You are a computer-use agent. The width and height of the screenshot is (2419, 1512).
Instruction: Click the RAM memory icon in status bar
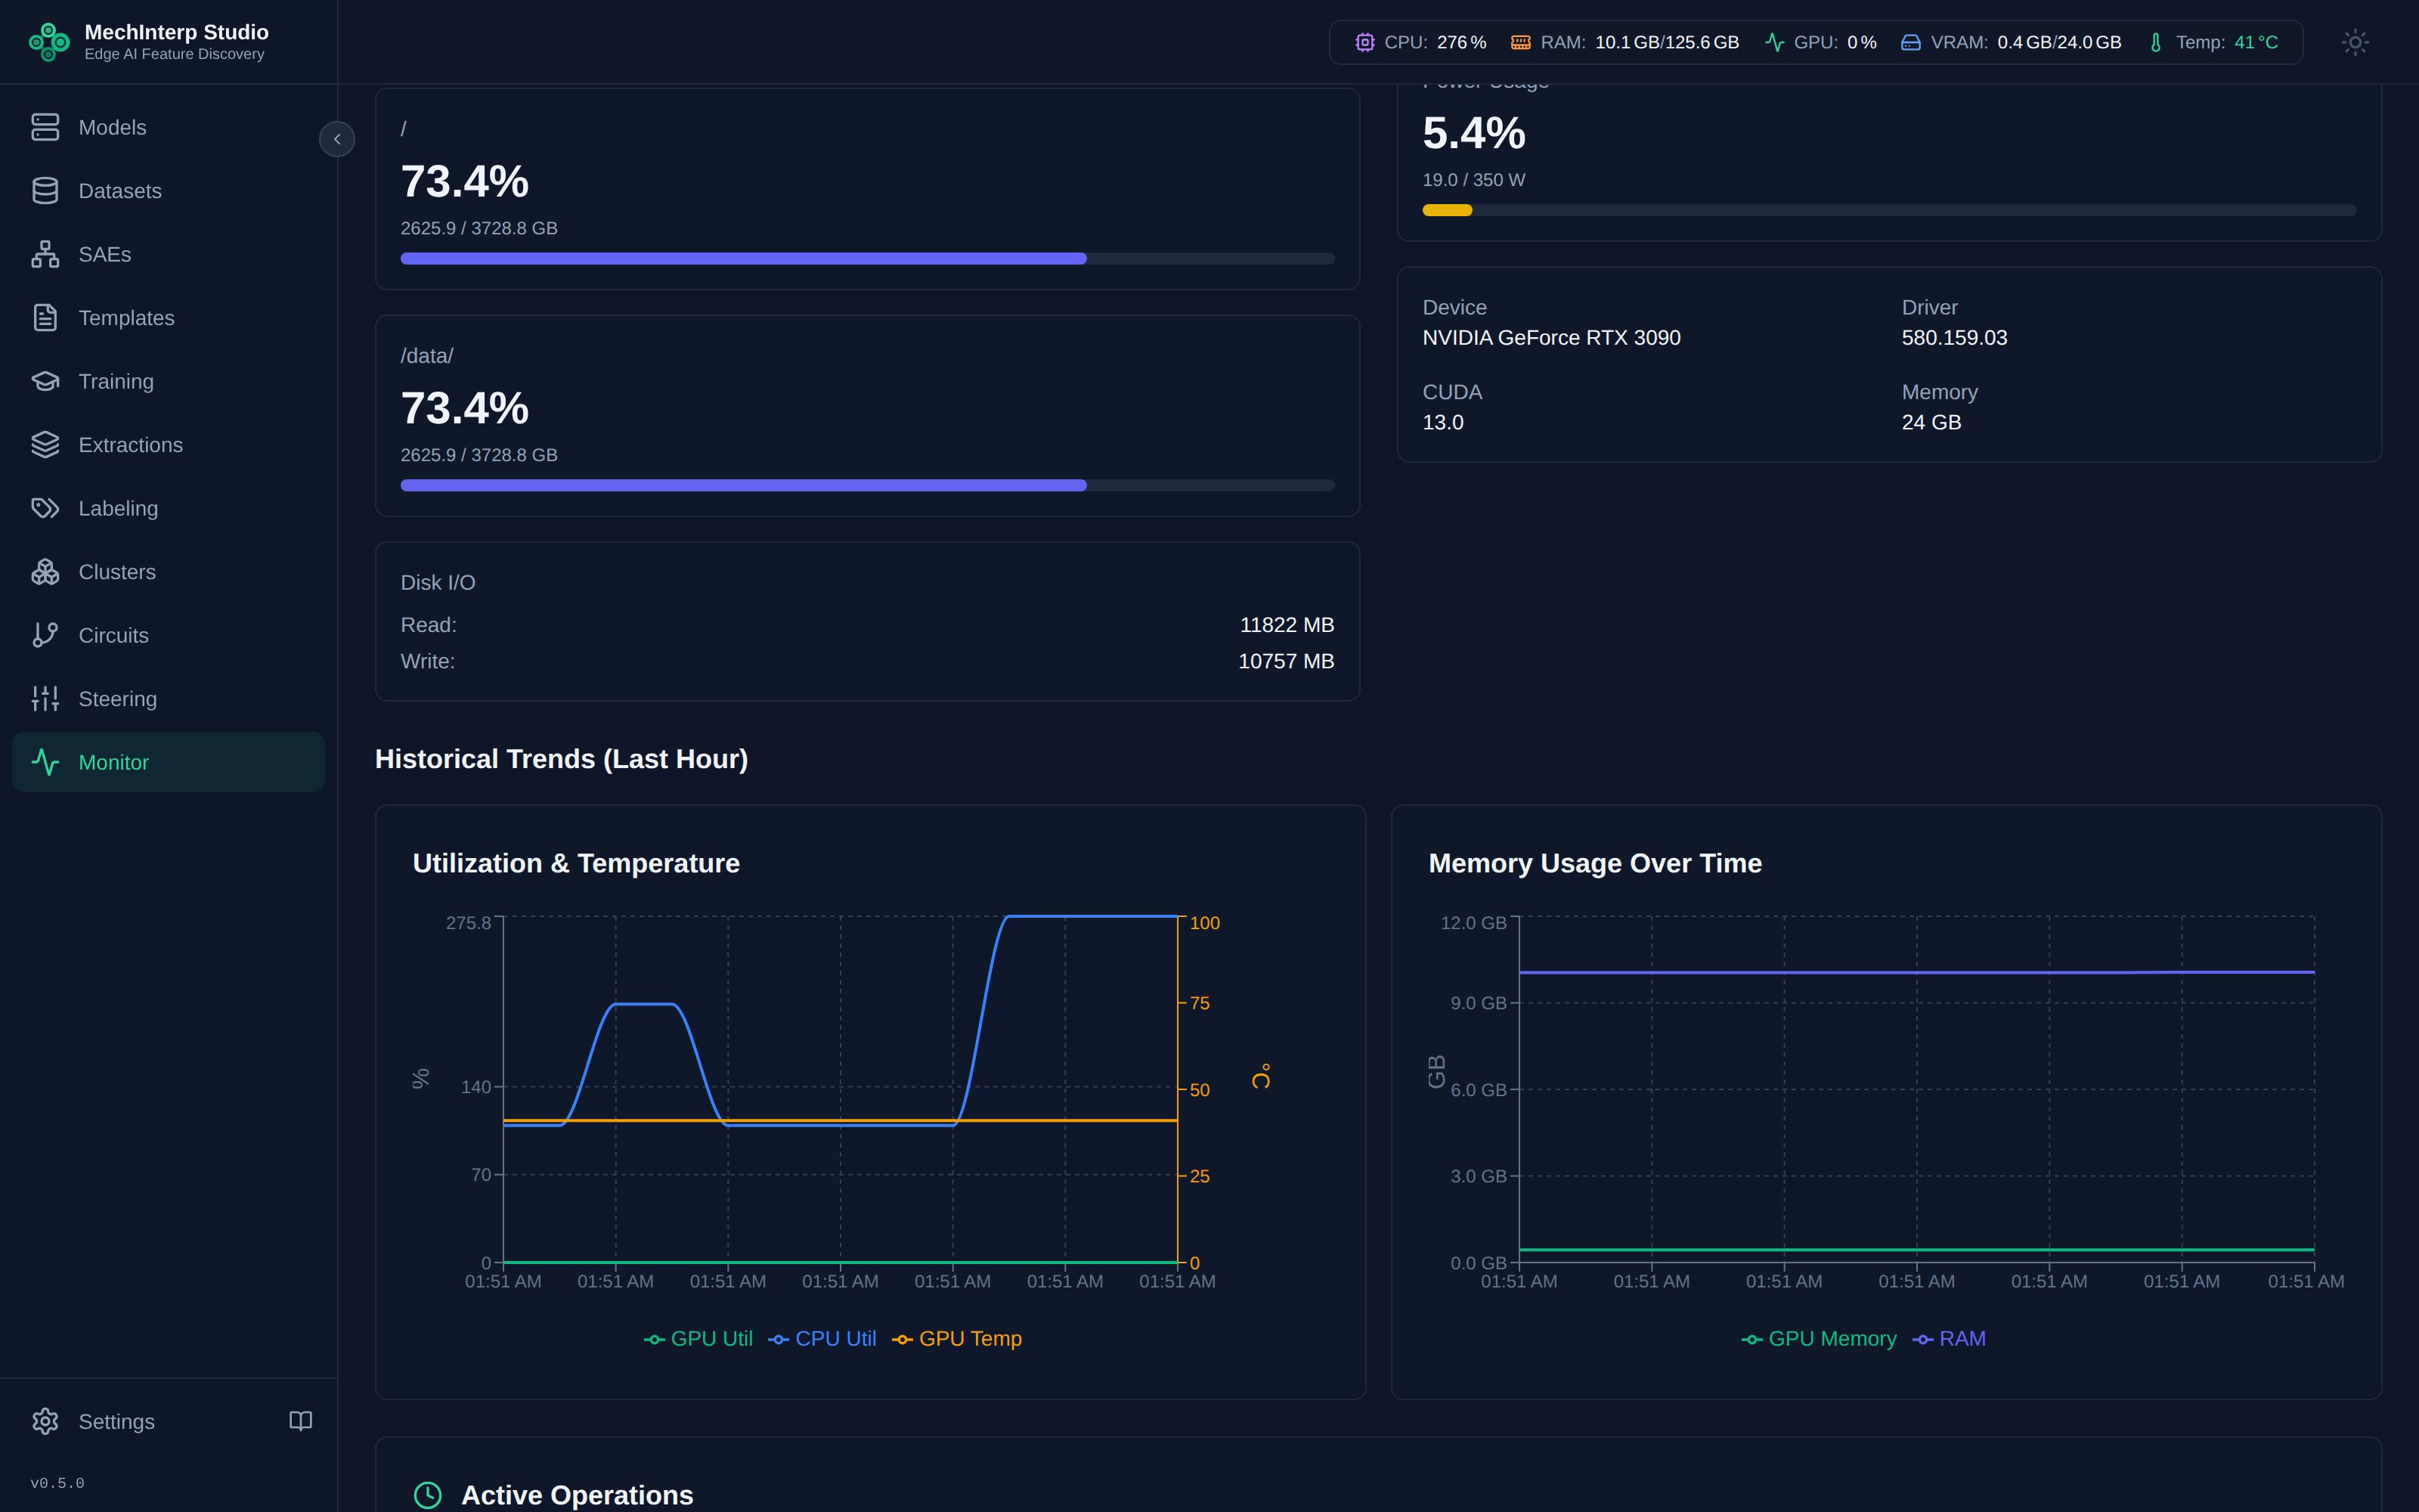pyautogui.click(x=1520, y=42)
